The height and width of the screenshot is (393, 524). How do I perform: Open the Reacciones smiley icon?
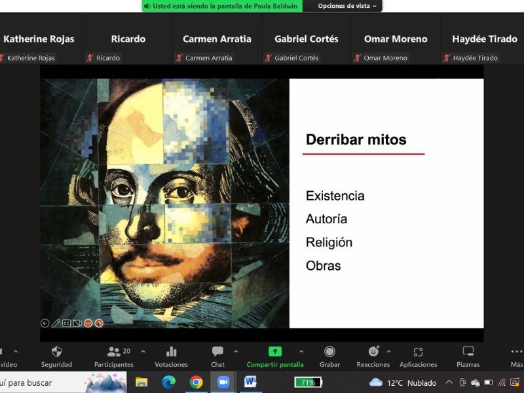373,351
